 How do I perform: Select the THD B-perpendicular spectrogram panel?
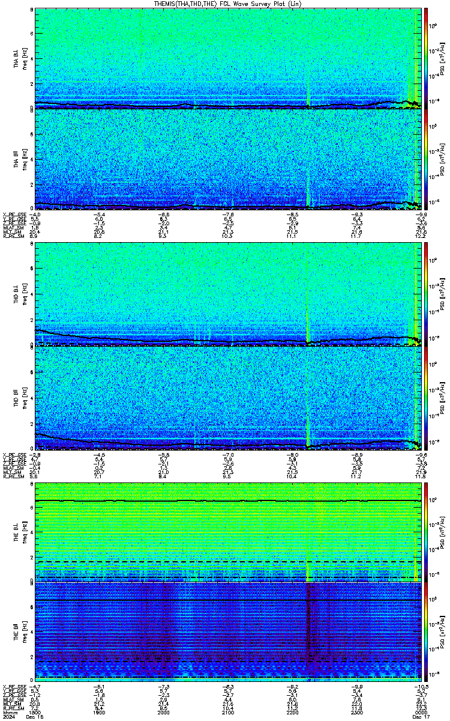point(228,293)
